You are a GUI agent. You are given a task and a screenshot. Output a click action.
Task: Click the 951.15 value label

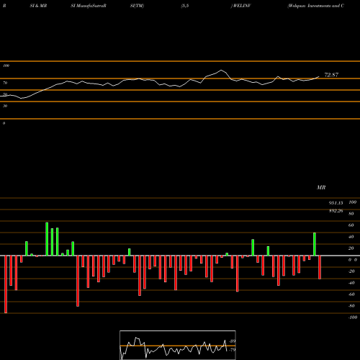coord(336,203)
